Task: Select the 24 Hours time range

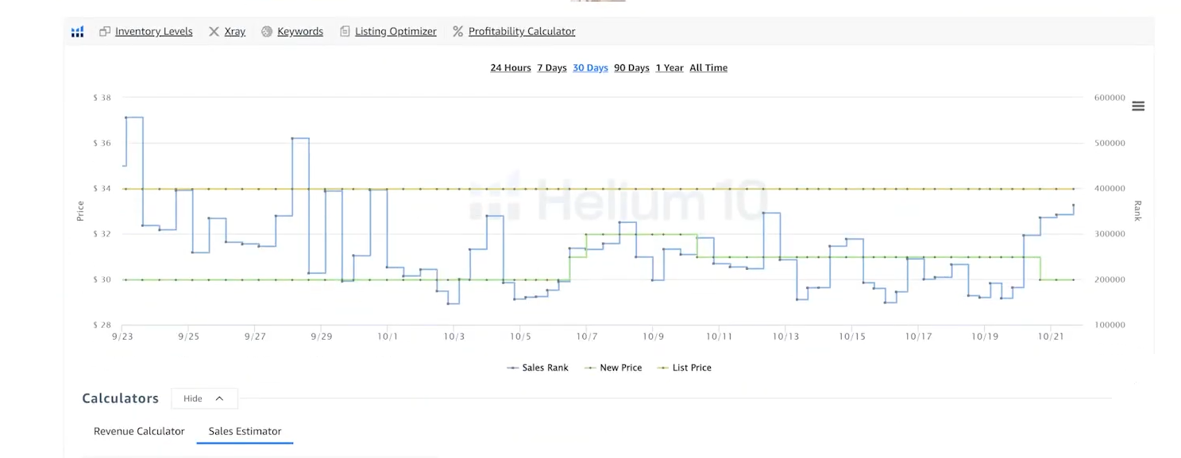Action: click(511, 68)
